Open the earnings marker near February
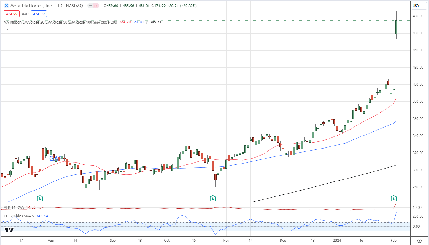429x245 pixels. tap(393, 198)
